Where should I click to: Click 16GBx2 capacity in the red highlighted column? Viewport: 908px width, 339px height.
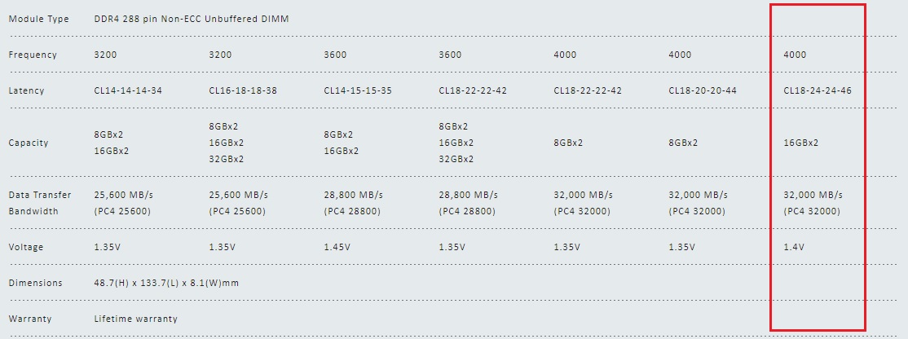[801, 143]
